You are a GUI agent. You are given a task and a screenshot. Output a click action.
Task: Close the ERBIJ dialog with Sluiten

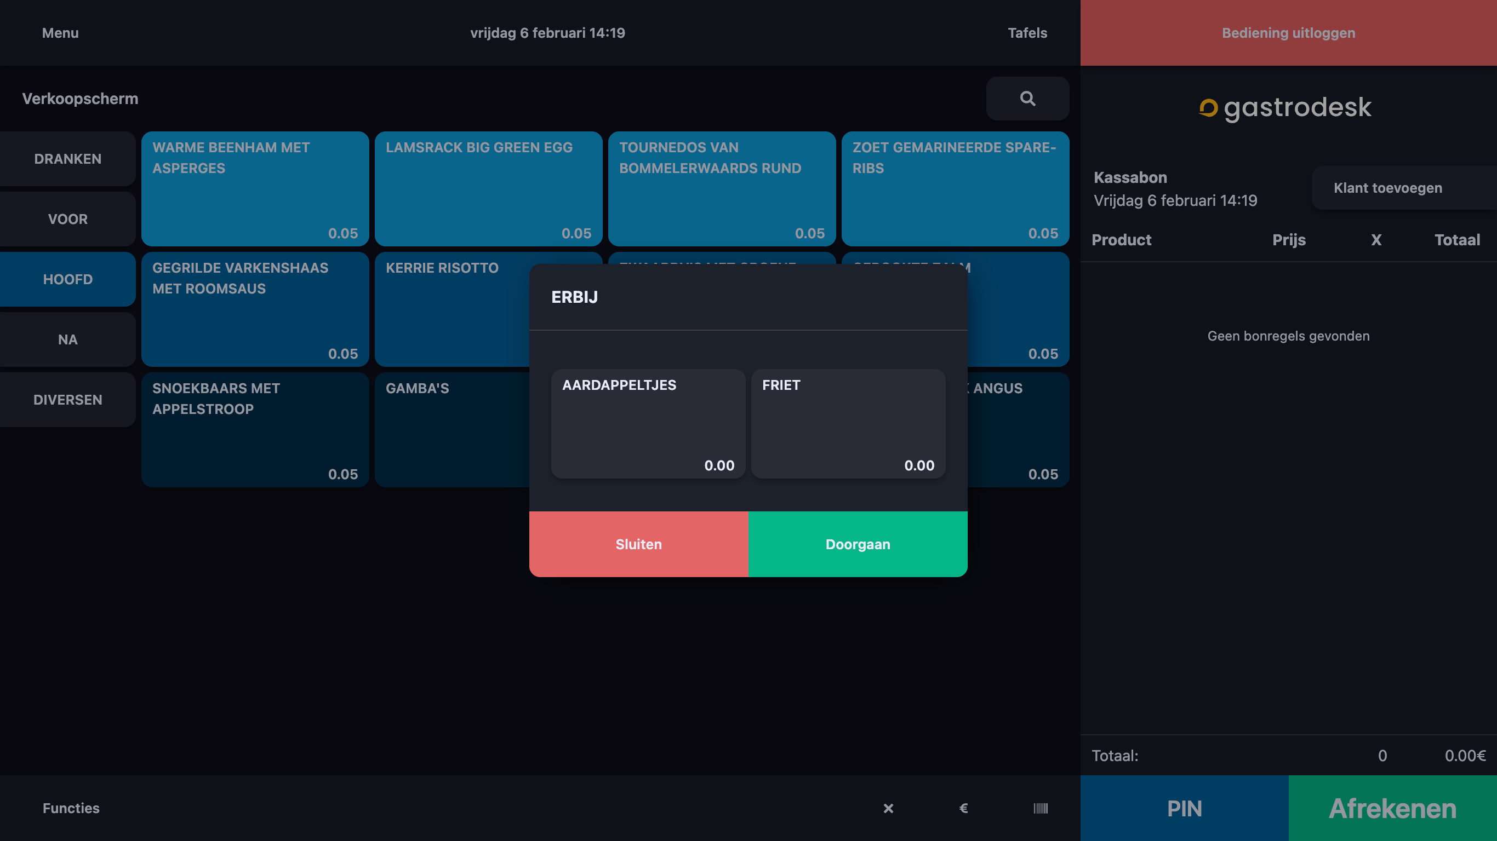pos(639,544)
